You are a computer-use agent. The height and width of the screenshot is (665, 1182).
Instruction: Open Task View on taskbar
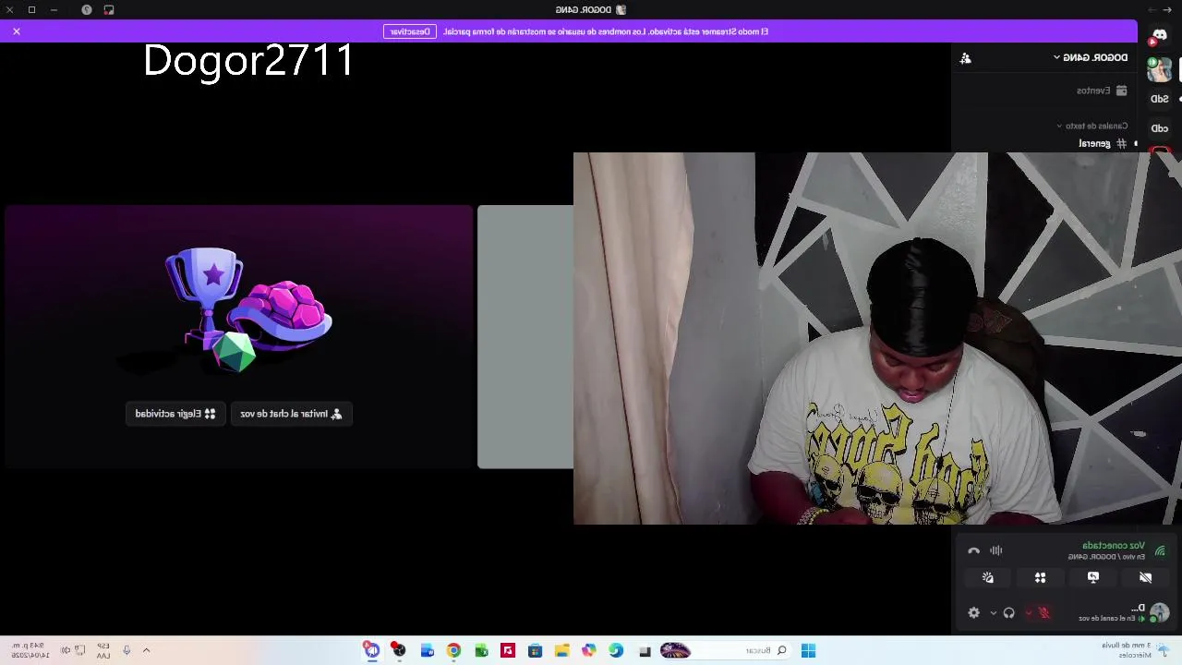coord(645,650)
